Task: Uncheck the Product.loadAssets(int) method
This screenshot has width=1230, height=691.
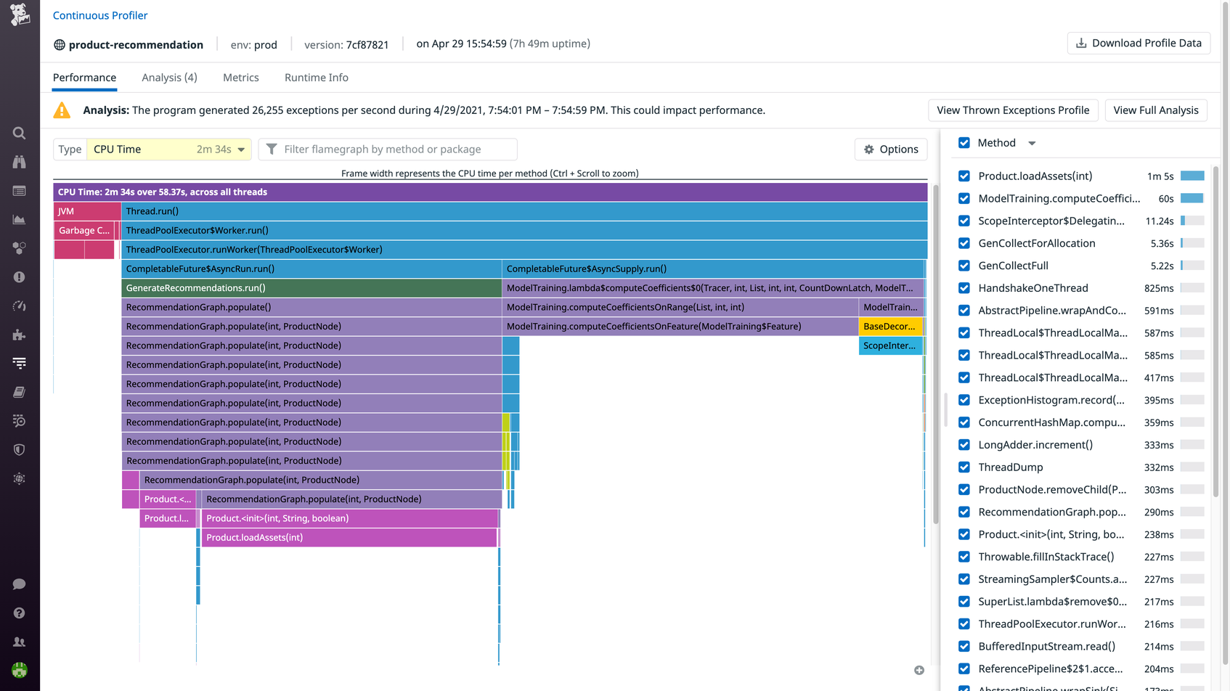Action: 964,176
